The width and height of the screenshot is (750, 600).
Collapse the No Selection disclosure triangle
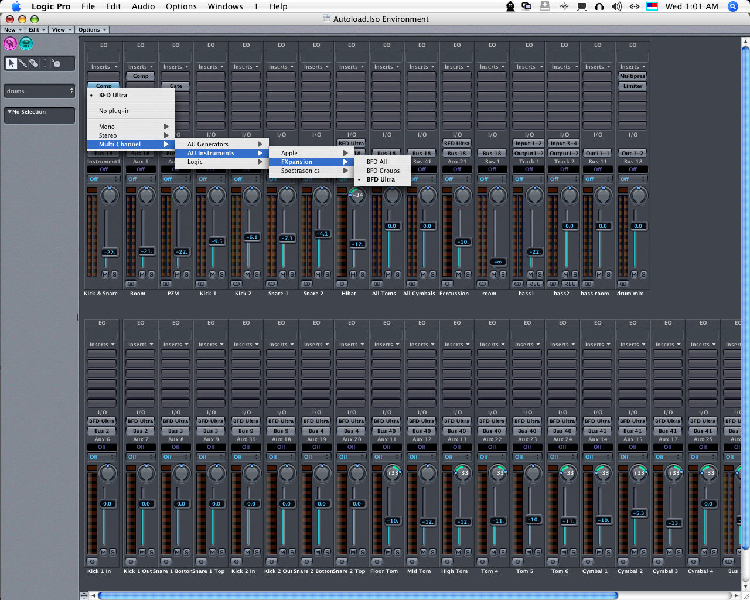coord(9,111)
